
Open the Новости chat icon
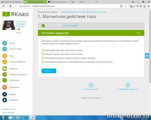pyautogui.click(x=5, y=94)
